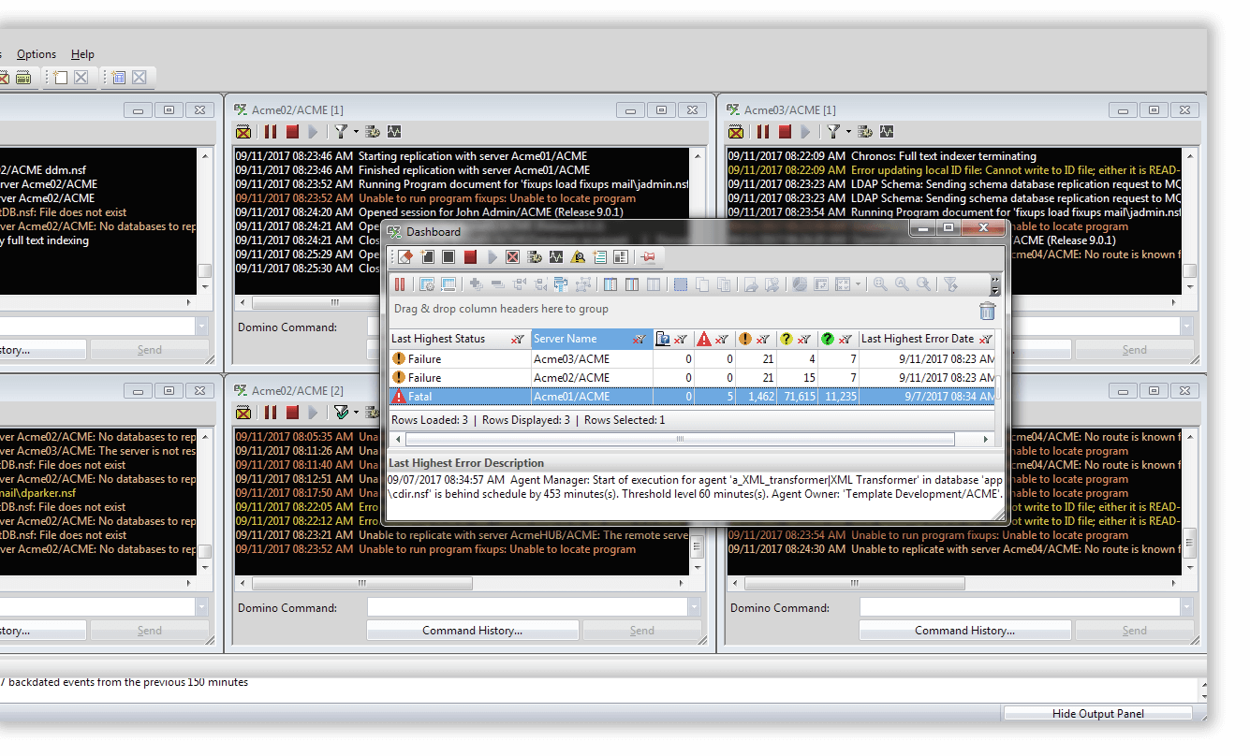Toggle filter on Server Name column header
Viewport: 1250px width, 756px height.
point(640,340)
